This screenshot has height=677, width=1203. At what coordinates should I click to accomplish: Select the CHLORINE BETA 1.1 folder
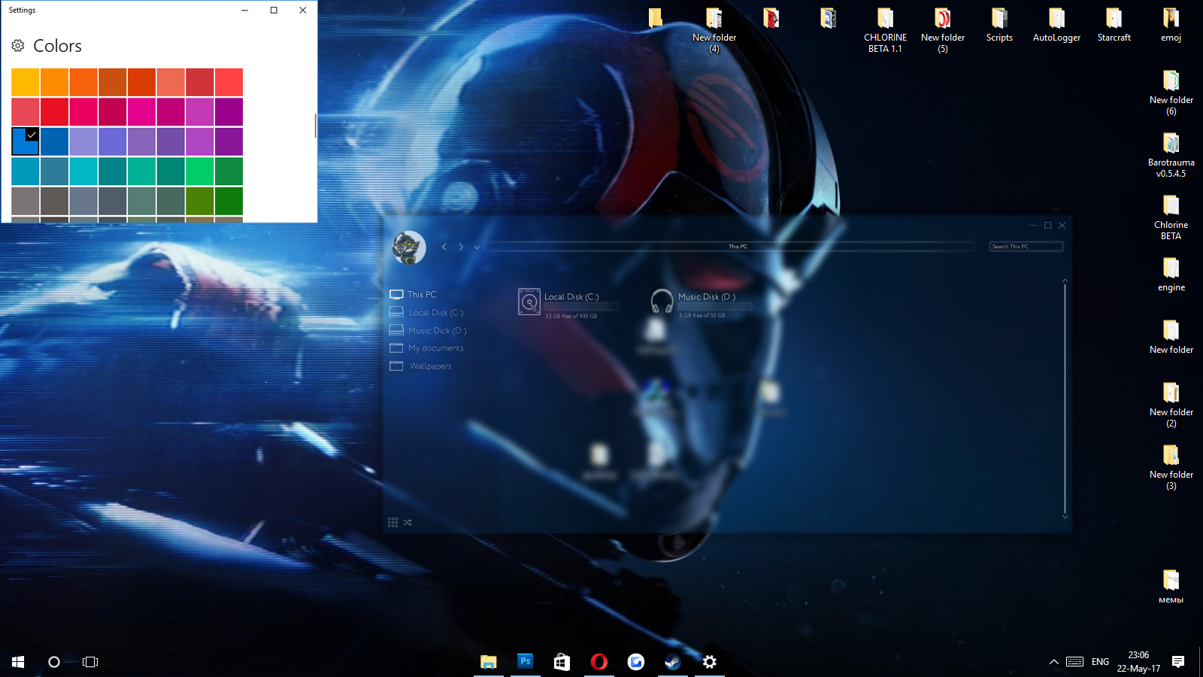tap(885, 30)
